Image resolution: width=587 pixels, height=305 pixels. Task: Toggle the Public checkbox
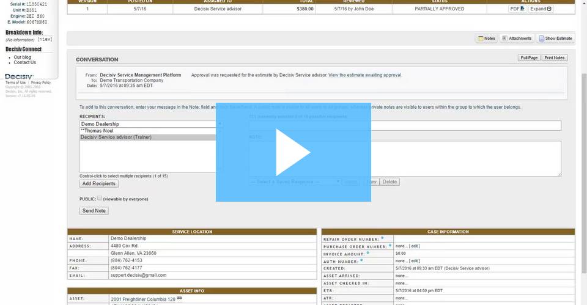[x=100, y=199]
